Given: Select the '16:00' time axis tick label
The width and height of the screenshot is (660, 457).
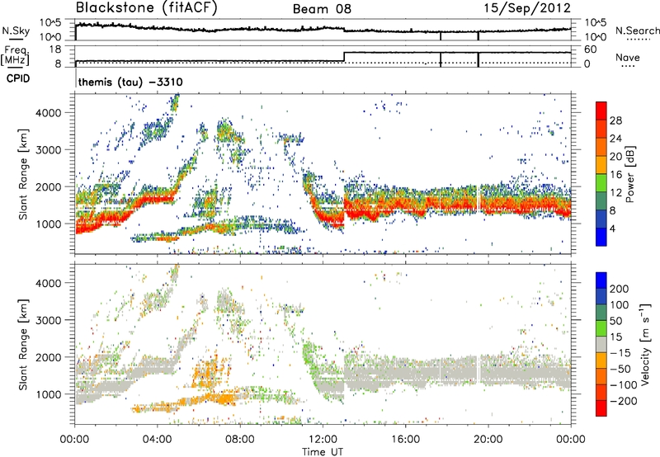Looking at the screenshot, I should coord(405,440).
